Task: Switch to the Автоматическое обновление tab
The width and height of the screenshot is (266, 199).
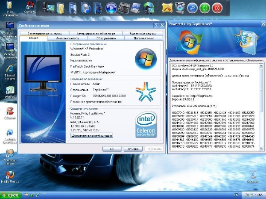Action: (x=96, y=34)
